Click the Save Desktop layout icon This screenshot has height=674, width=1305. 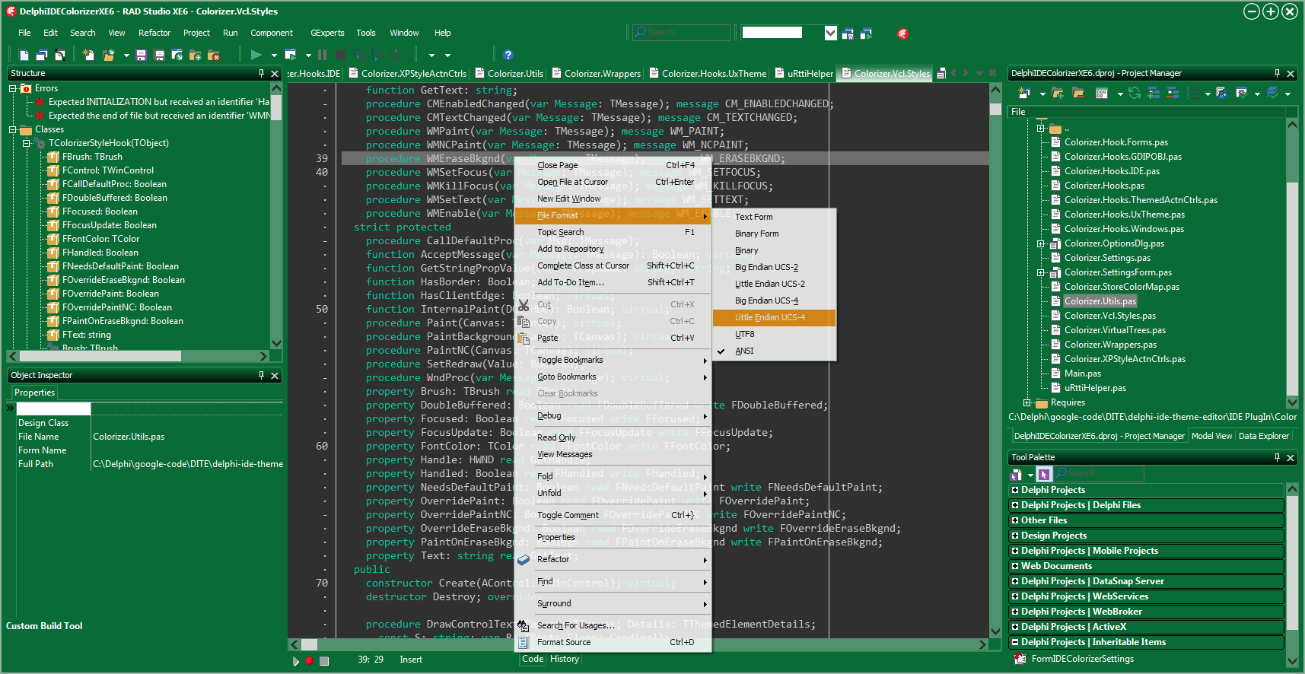(x=848, y=33)
